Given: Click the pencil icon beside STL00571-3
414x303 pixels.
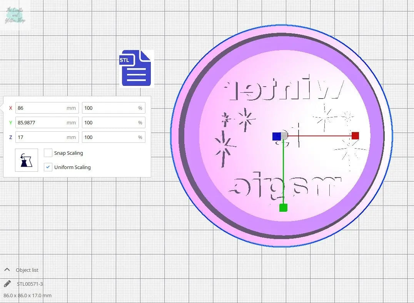Looking at the screenshot, I should pos(7,284).
